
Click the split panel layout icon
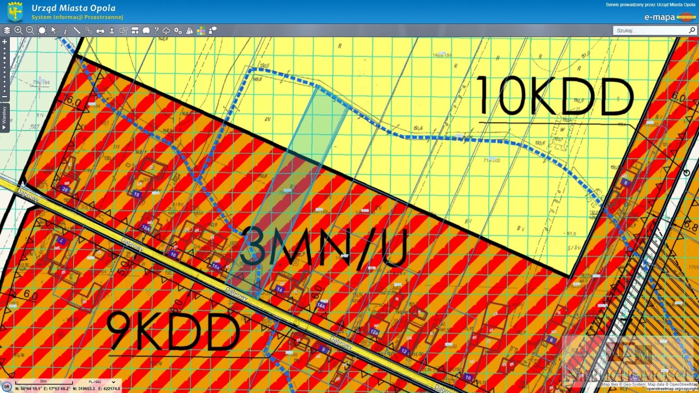tap(135, 31)
